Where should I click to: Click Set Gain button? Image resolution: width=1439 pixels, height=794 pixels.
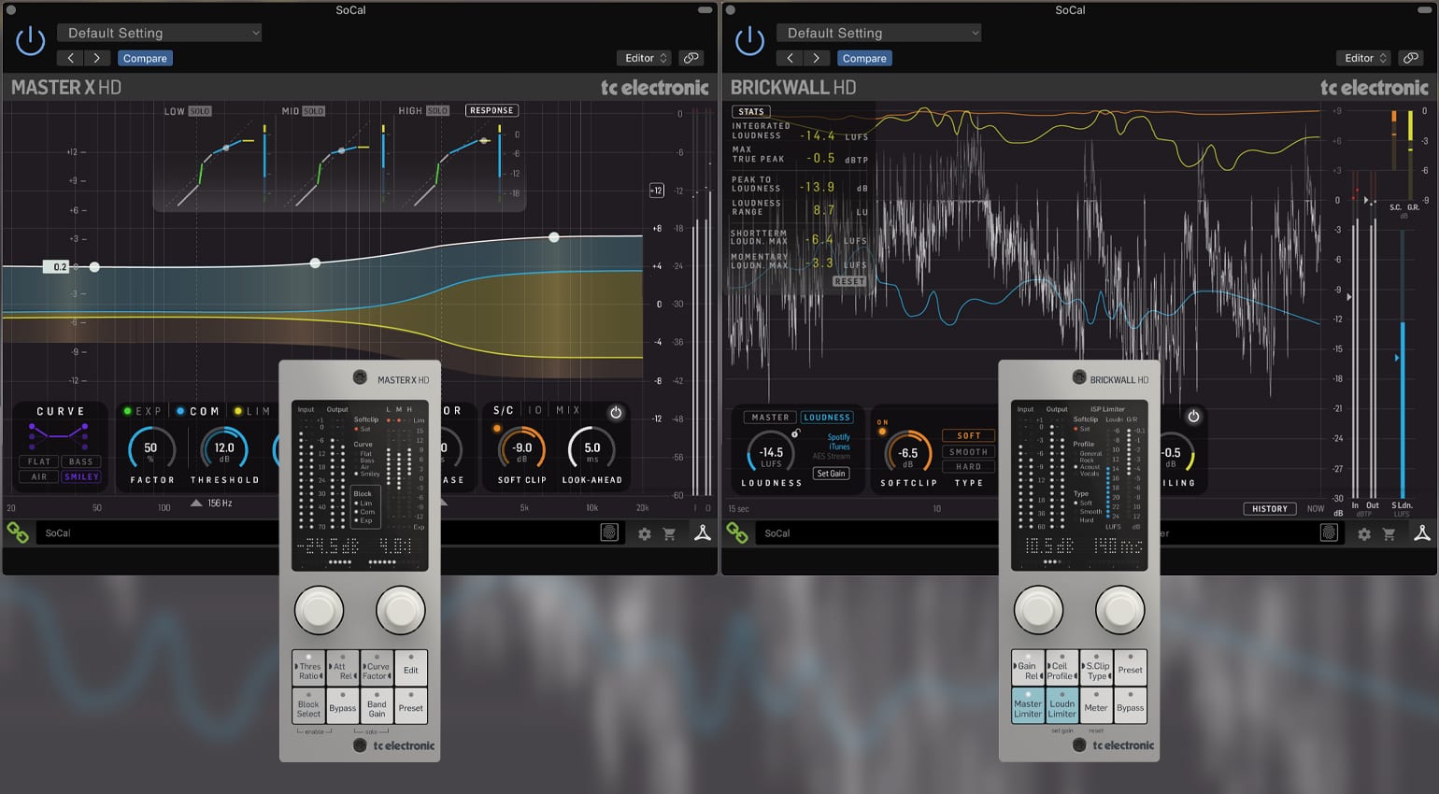click(831, 474)
